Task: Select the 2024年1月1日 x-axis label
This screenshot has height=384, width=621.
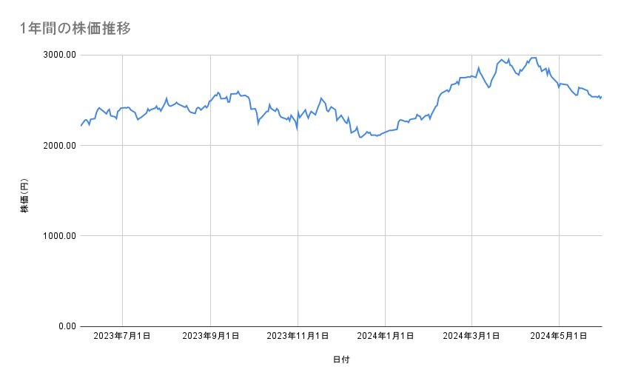Action: click(x=384, y=336)
